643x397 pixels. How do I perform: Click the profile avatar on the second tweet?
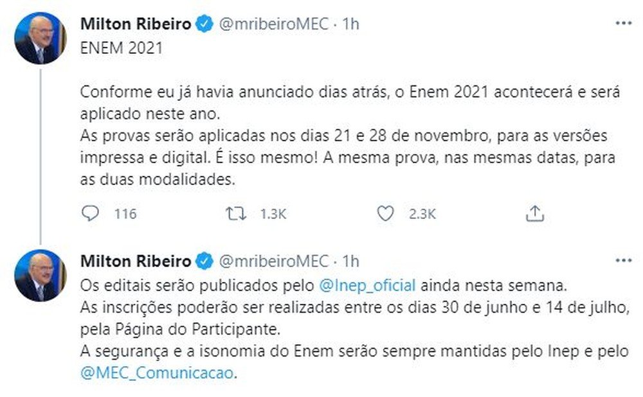point(40,276)
